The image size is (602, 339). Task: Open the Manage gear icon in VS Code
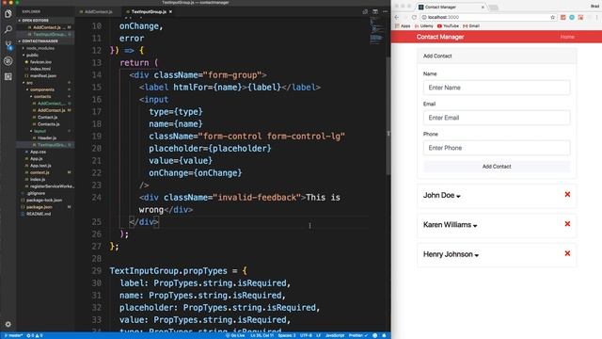[8, 324]
